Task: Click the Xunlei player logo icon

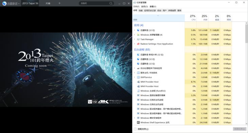Action: coord(4,3)
